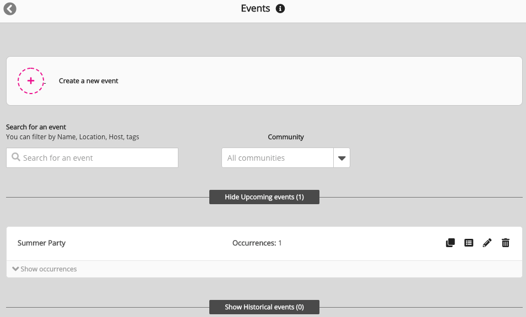Open the list view icon for Summer Party
This screenshot has width=526, height=317.
[x=469, y=243]
